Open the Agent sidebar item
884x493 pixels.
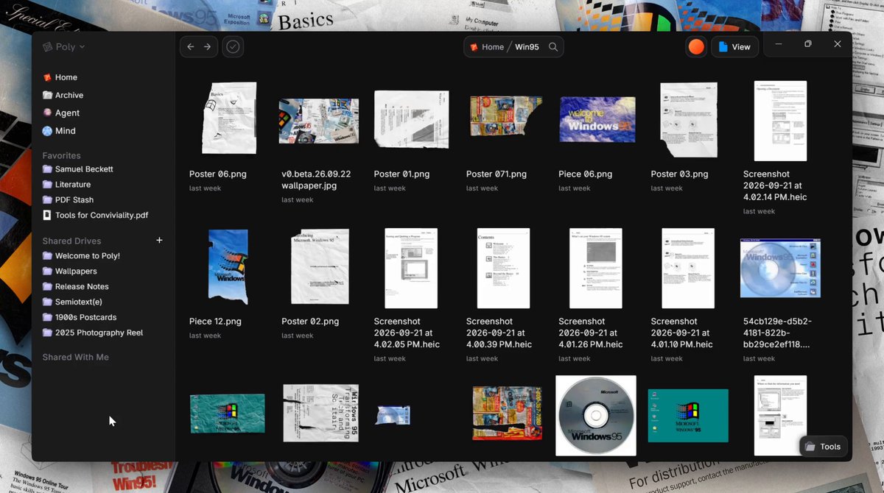tap(61, 113)
